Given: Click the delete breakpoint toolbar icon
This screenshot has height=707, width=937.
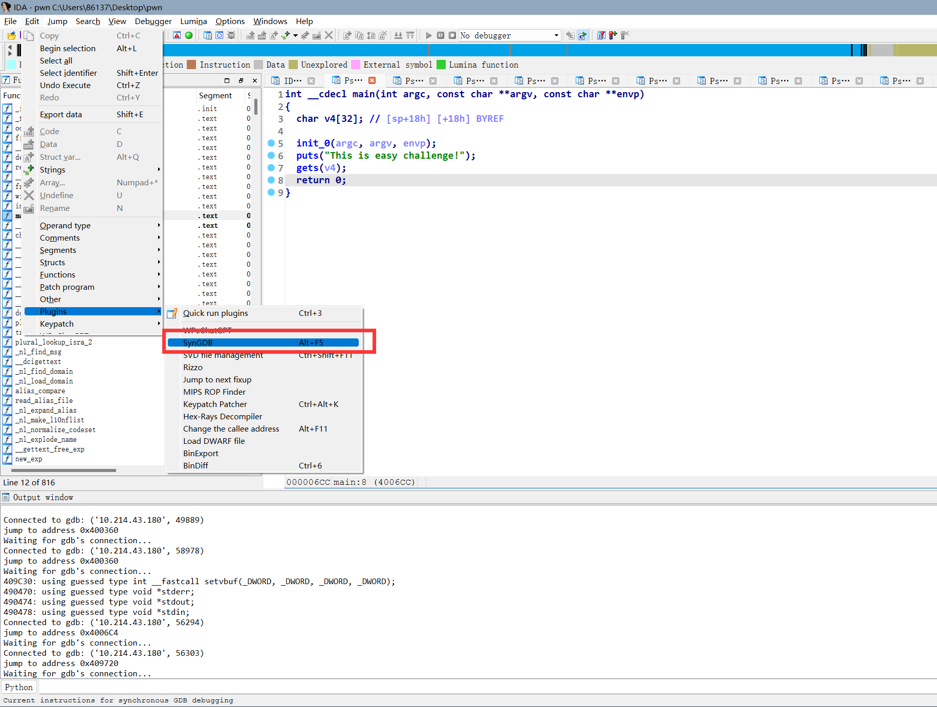Looking at the screenshot, I should point(625,35).
